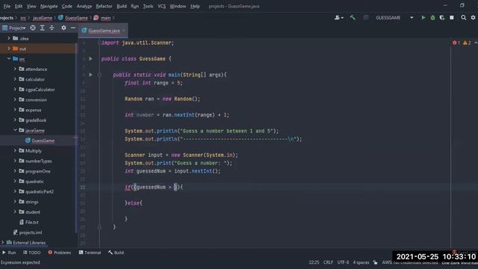This screenshot has width=478, height=269.
Task: Place cursor in the if (guessedNum > ) condition line
Action: 154,187
